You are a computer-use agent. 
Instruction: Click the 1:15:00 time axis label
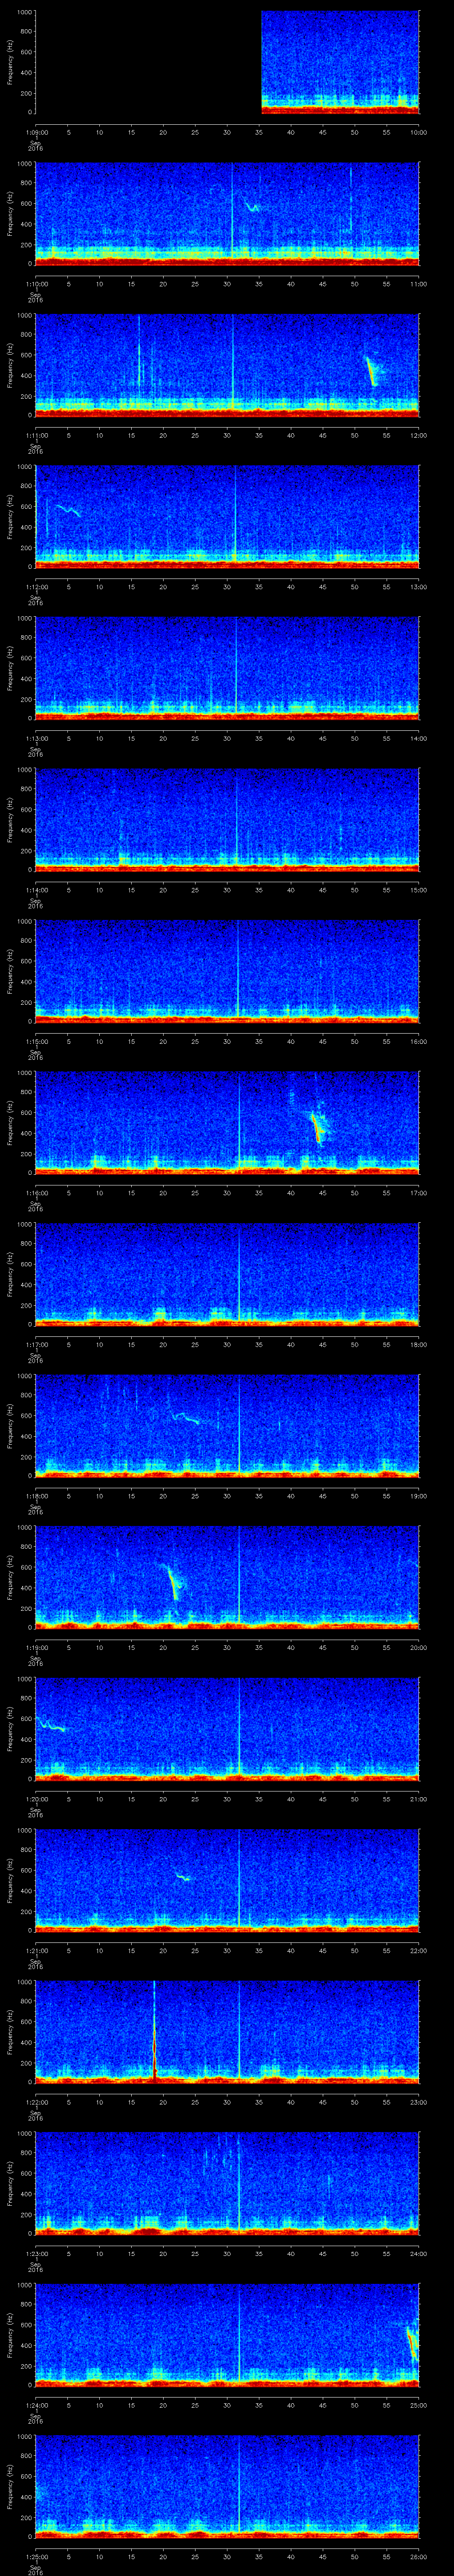click(x=36, y=1041)
